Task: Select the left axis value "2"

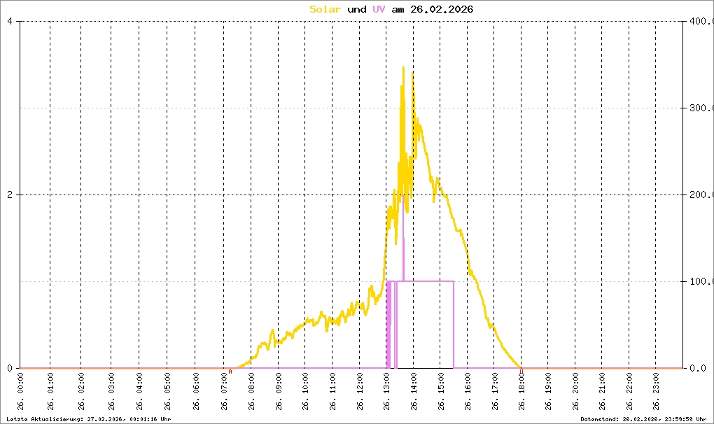Action: coord(10,195)
